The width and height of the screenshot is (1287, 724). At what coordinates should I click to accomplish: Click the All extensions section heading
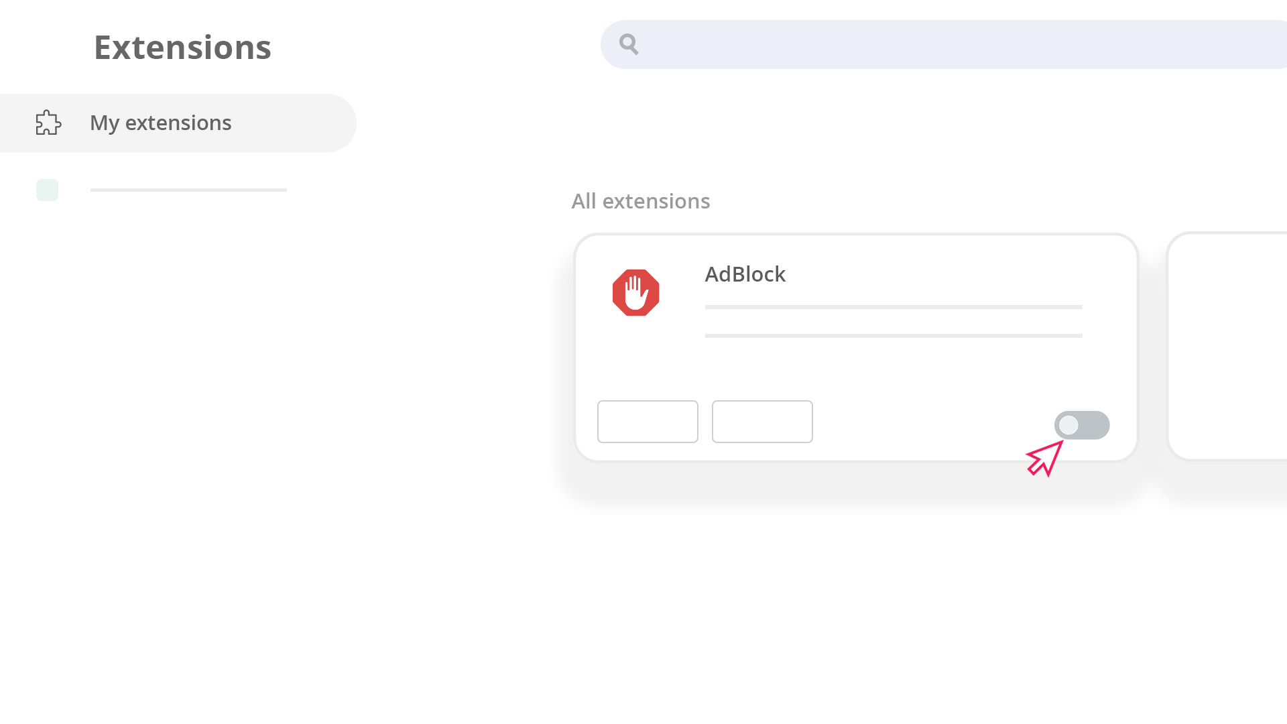pyautogui.click(x=640, y=201)
